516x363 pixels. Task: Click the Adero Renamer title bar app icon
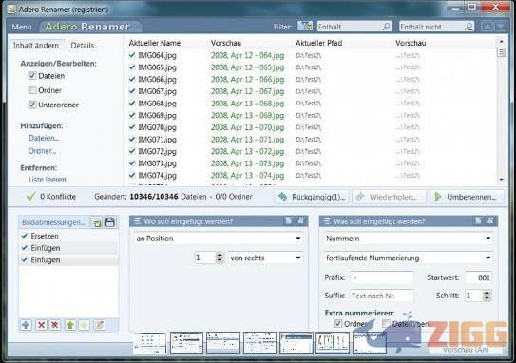(11, 10)
